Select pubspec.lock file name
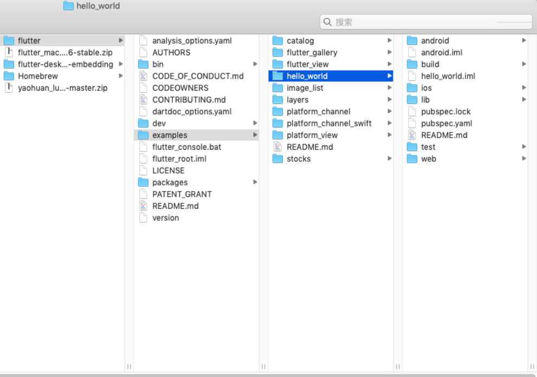The width and height of the screenshot is (537, 377). pyautogui.click(x=445, y=111)
